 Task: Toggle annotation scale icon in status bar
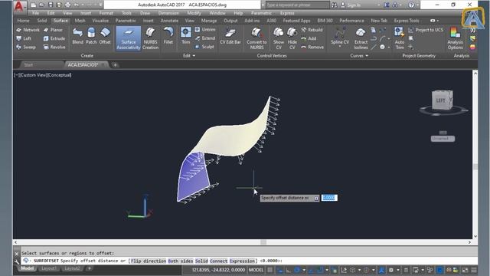382,270
